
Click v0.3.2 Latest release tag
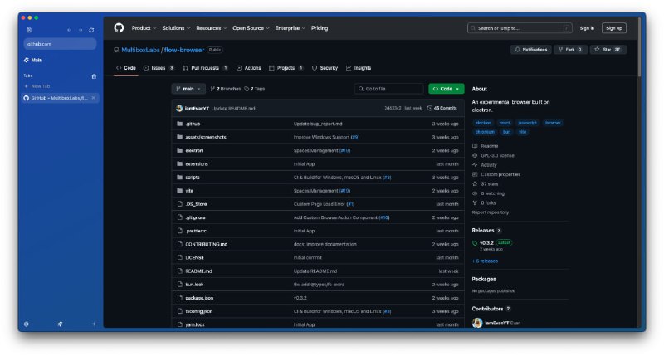pos(491,242)
